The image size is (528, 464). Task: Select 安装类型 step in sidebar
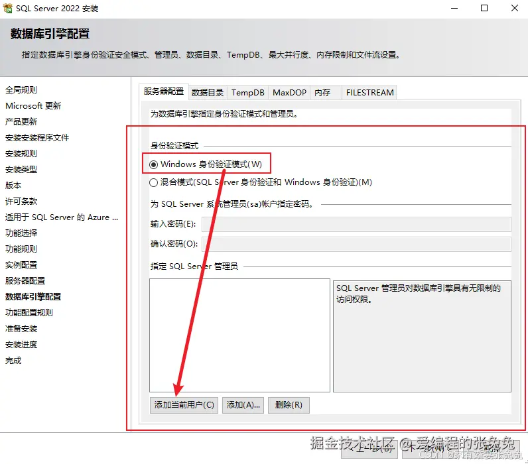click(21, 170)
